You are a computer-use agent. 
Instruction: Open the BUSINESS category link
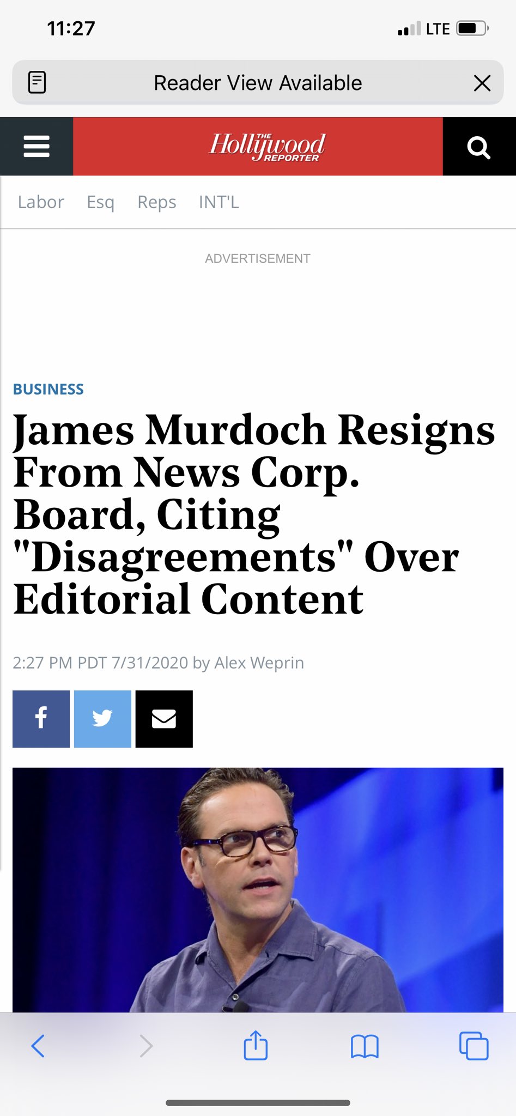[48, 389]
